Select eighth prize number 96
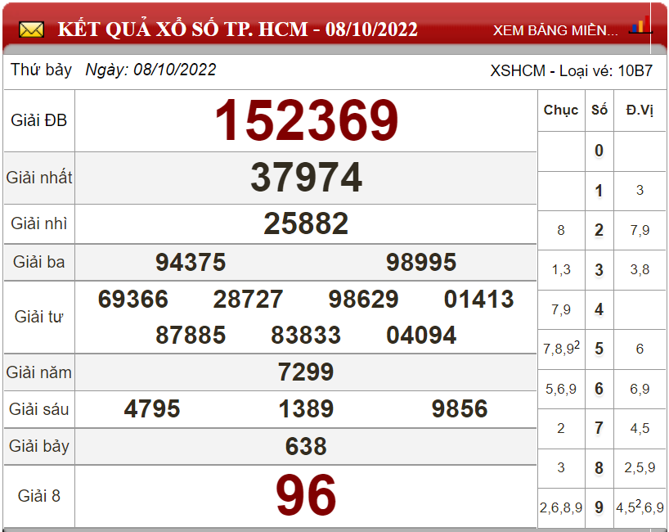This screenshot has width=669, height=532. (306, 495)
